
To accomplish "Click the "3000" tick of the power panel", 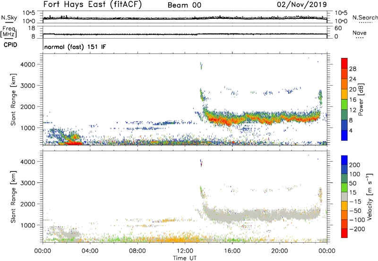I will tap(28, 86).
